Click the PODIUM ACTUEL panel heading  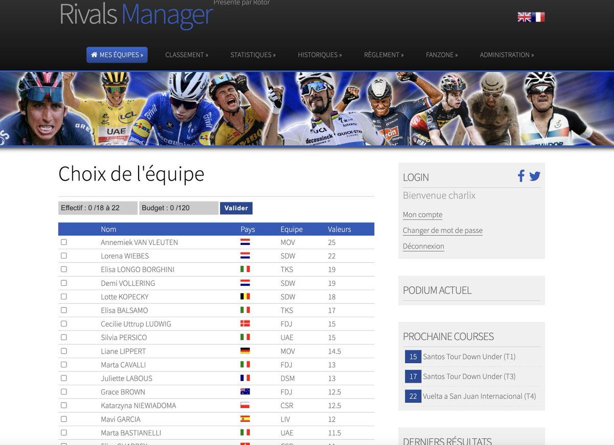coord(437,290)
